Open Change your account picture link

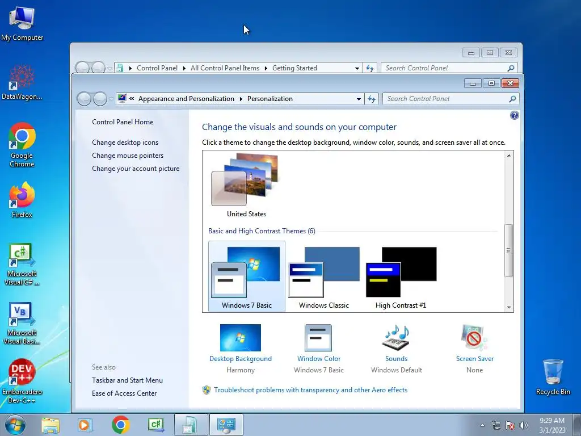(136, 168)
